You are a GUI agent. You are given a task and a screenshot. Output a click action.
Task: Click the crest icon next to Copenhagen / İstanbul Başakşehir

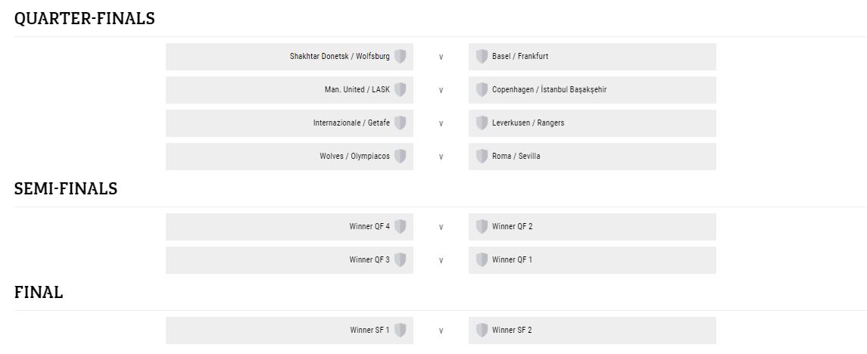tap(482, 89)
